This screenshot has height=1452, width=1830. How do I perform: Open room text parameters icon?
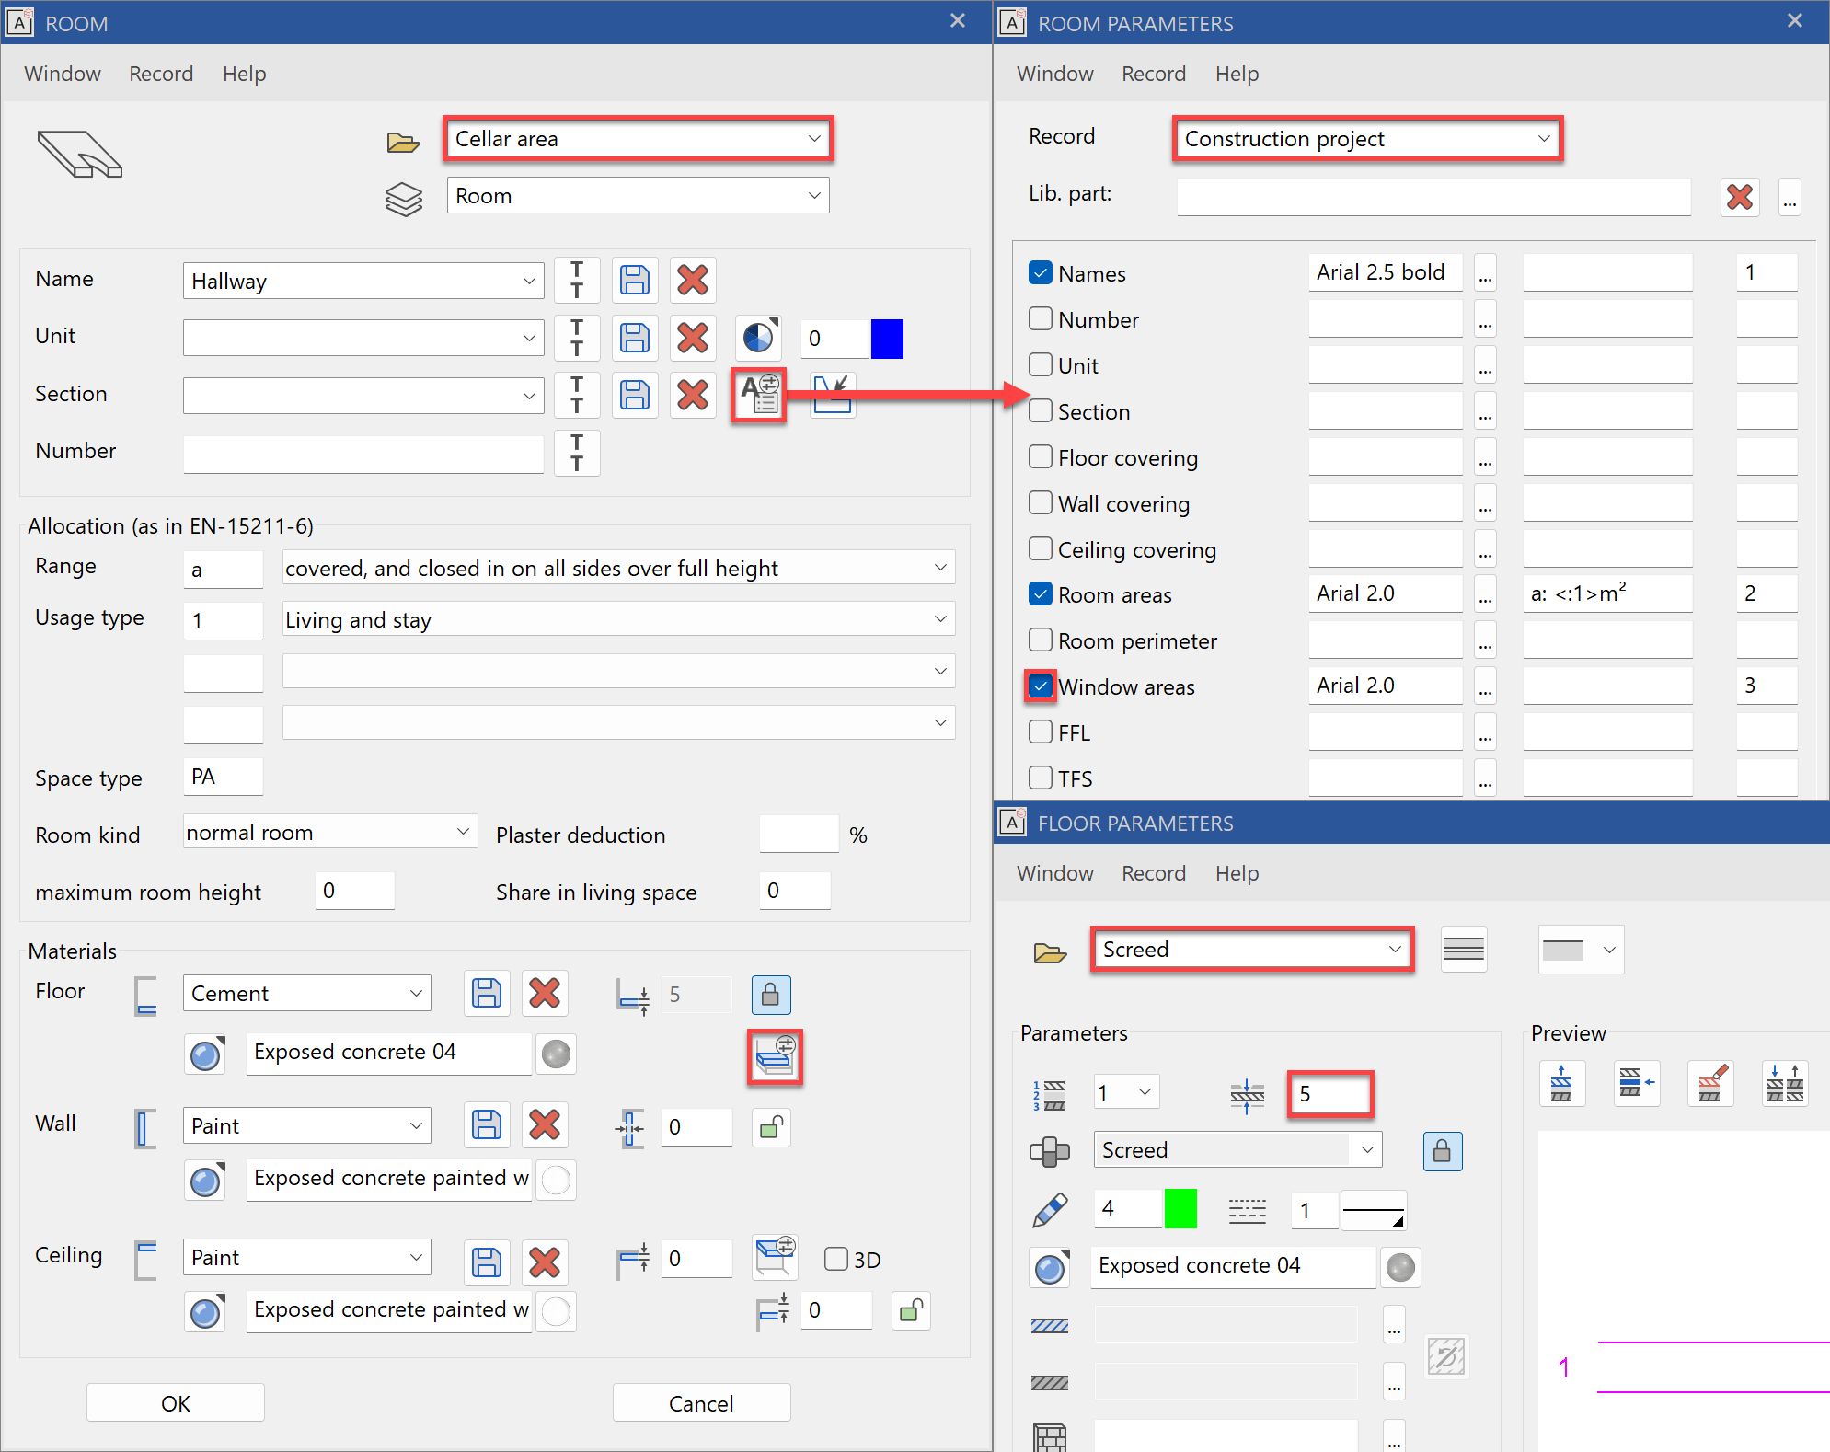[759, 395]
